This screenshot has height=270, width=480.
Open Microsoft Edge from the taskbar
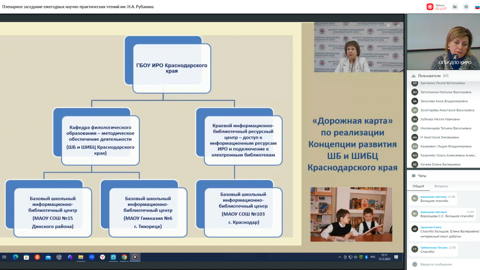[15, 257]
